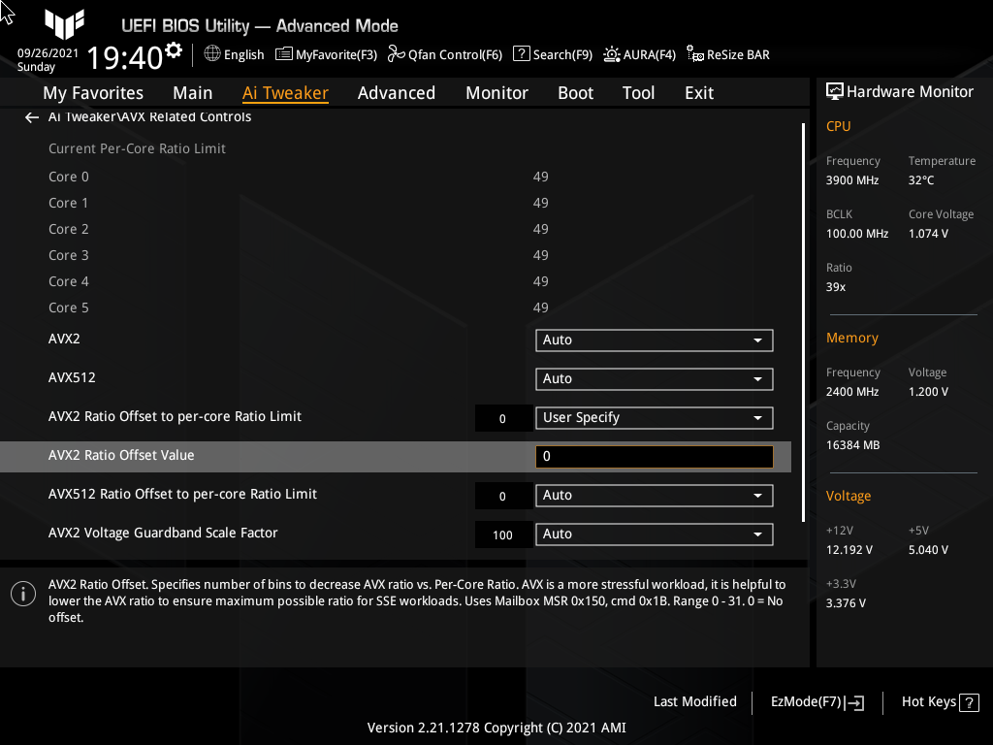Click the AVX2 Ratio Offset Value field

tap(654, 455)
